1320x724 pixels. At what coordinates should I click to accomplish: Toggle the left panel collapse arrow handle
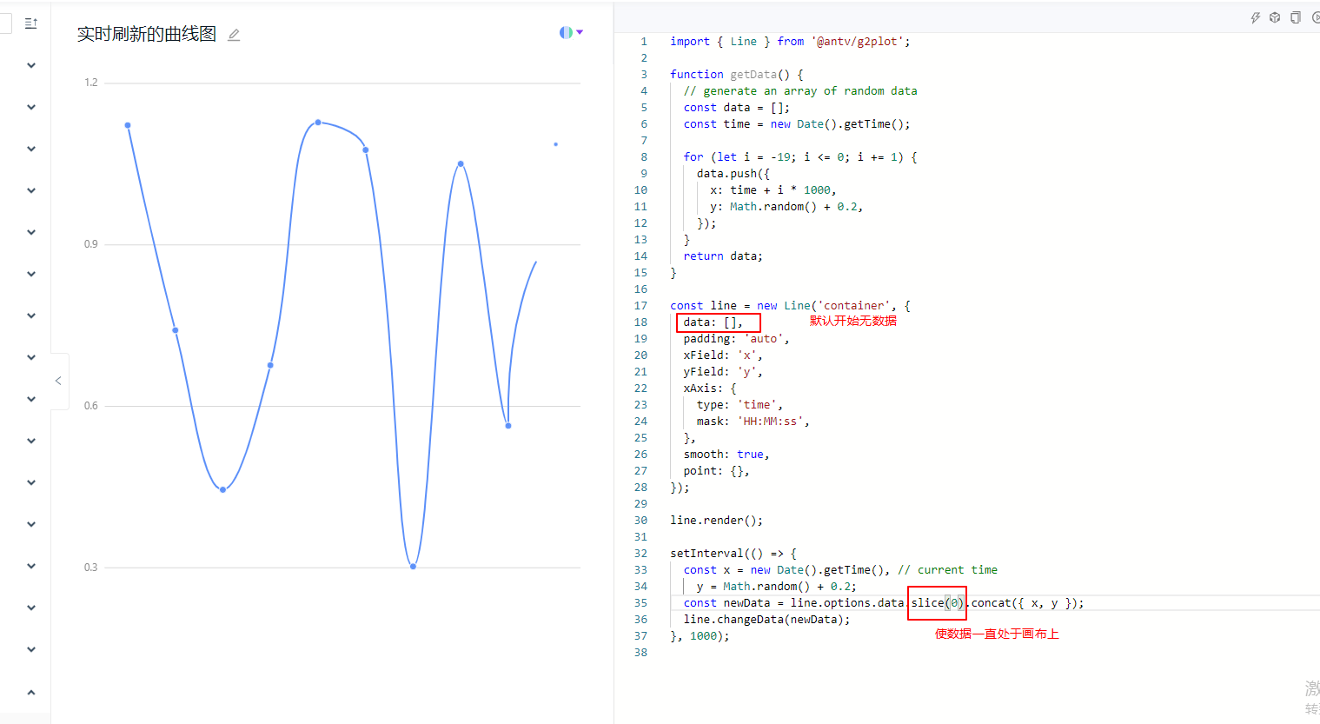pyautogui.click(x=57, y=380)
